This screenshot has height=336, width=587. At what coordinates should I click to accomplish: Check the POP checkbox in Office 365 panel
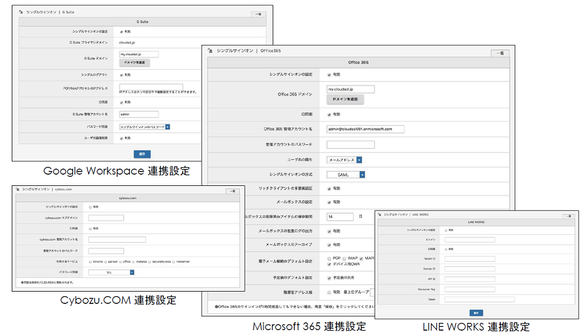click(x=329, y=258)
